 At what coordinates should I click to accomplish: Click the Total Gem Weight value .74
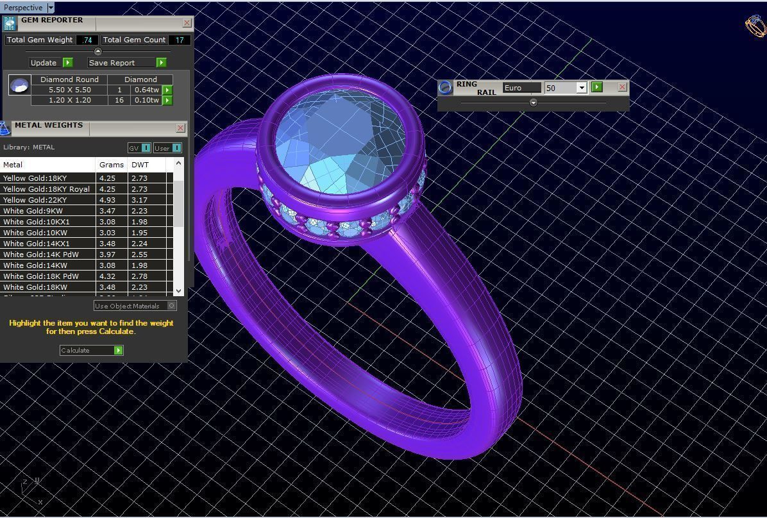click(x=87, y=40)
